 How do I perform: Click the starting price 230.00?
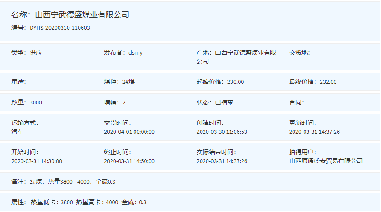pos(236,82)
